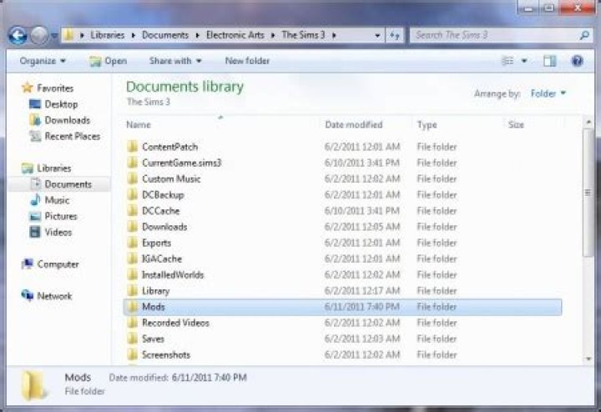
Task: Select the Videos library
Action: (58, 233)
